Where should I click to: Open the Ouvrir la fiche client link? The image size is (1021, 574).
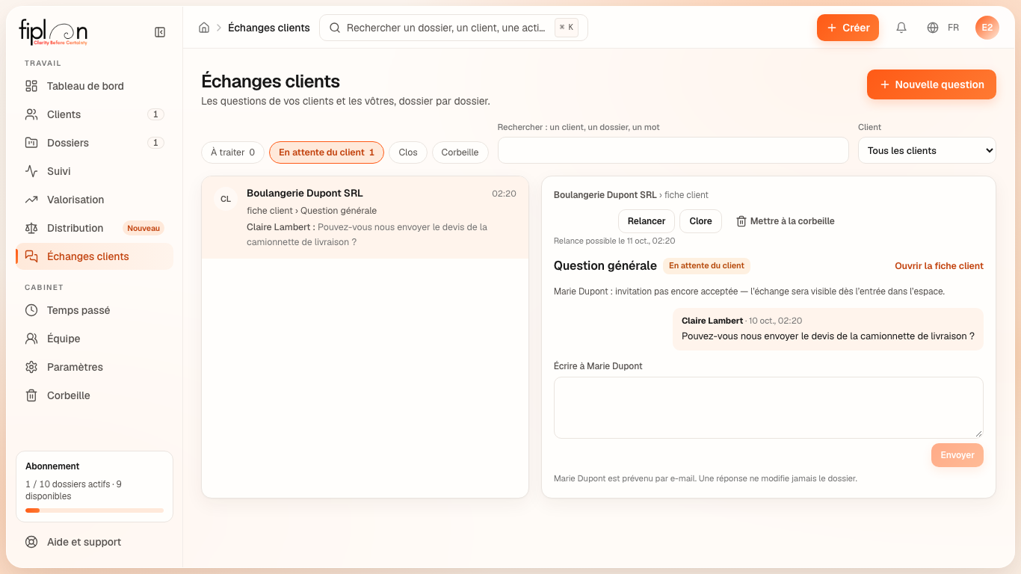click(939, 266)
